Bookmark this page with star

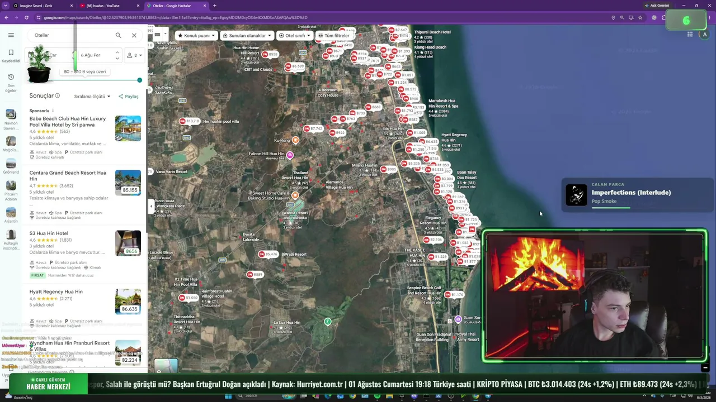tap(640, 17)
